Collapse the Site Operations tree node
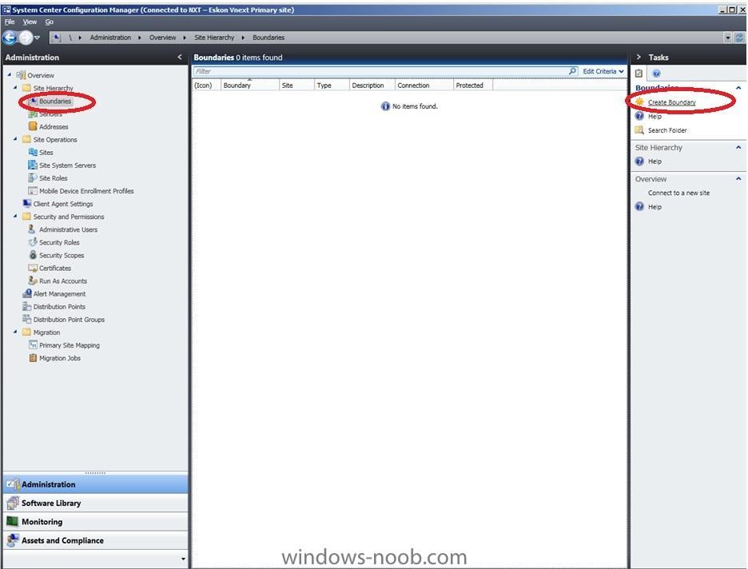Screen dimensions: 748x569 pos(15,139)
